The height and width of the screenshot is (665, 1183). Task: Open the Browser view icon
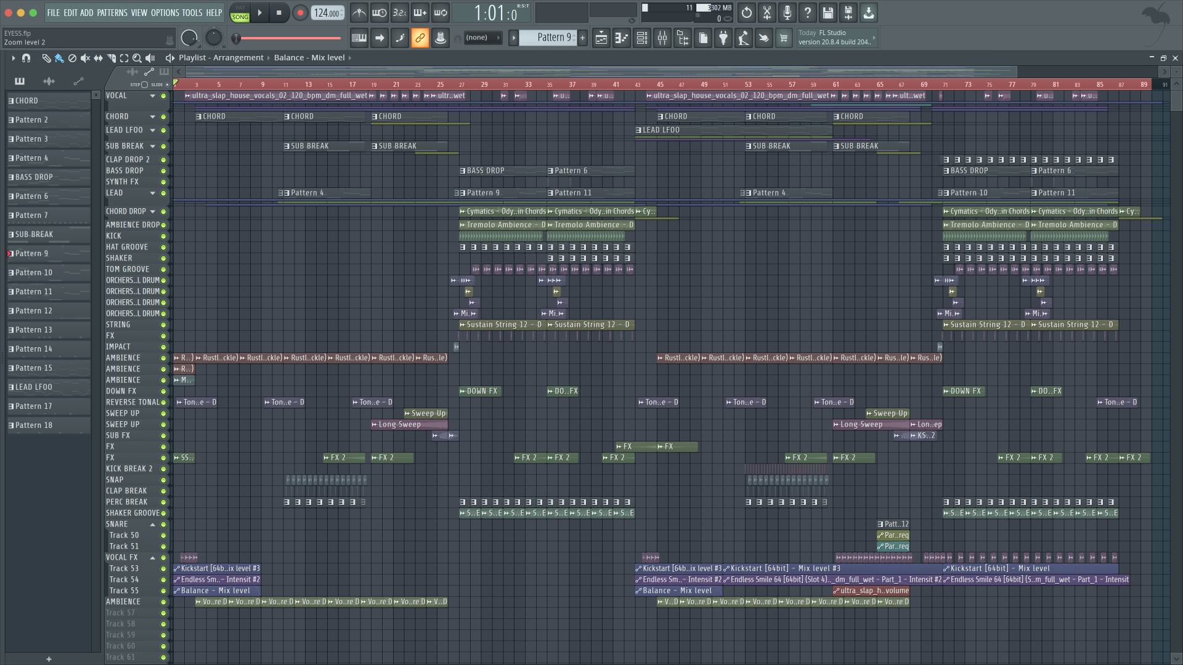tap(683, 38)
